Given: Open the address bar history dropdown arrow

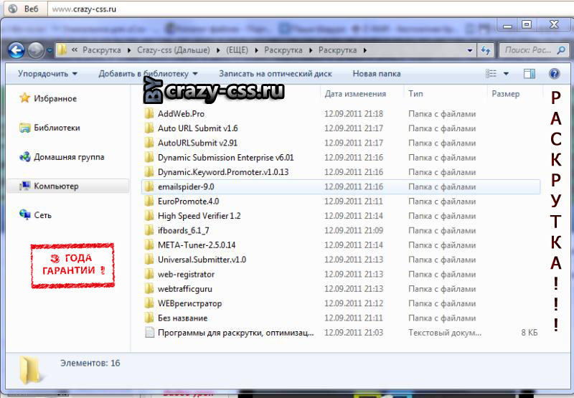Looking at the screenshot, I should [470, 50].
